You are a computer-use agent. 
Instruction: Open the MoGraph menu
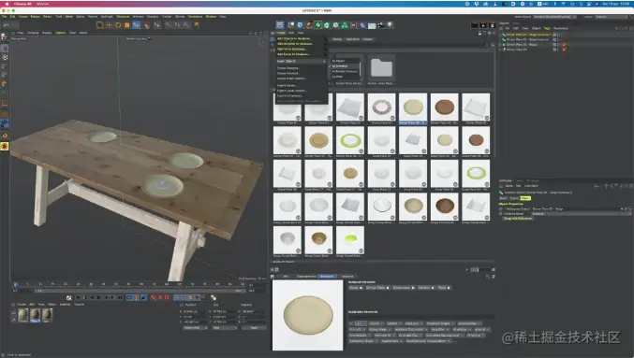107,17
